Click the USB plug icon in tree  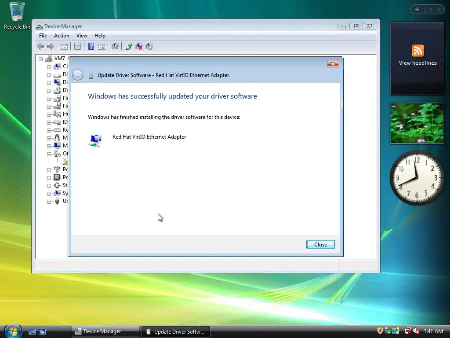(57, 201)
